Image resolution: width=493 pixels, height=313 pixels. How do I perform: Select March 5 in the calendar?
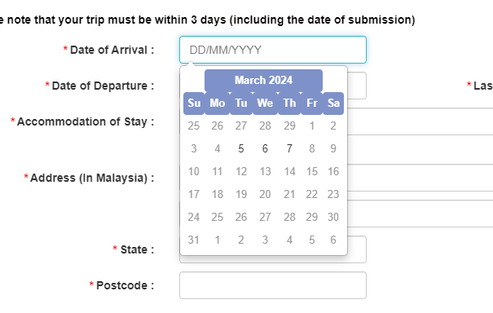pyautogui.click(x=241, y=148)
